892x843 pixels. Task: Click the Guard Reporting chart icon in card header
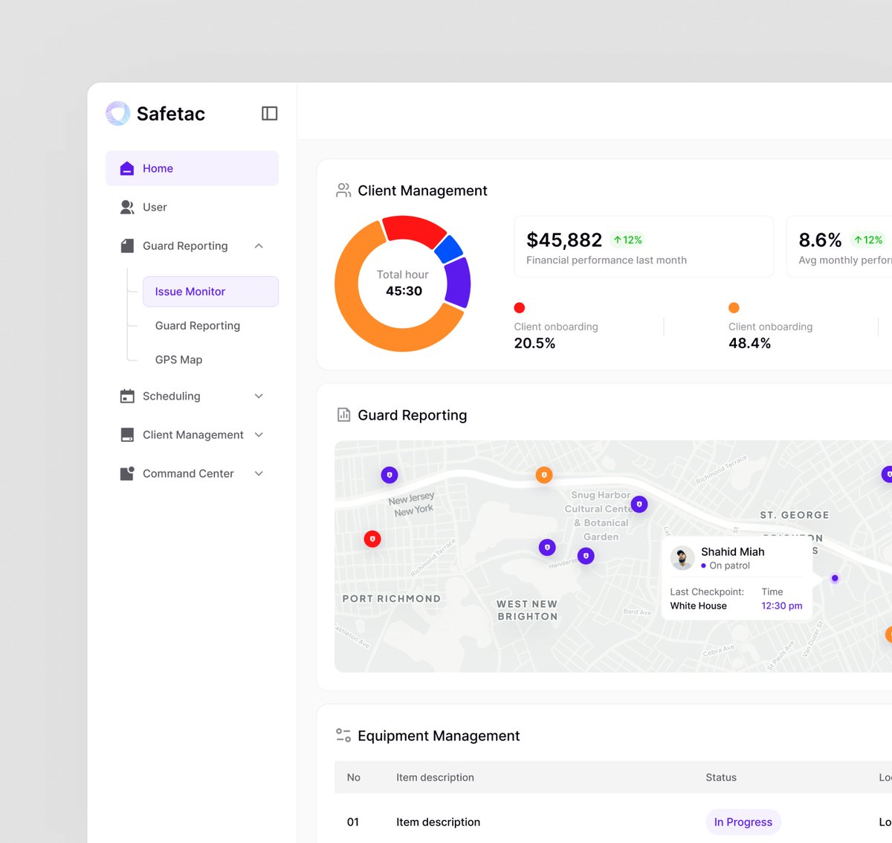click(x=343, y=414)
